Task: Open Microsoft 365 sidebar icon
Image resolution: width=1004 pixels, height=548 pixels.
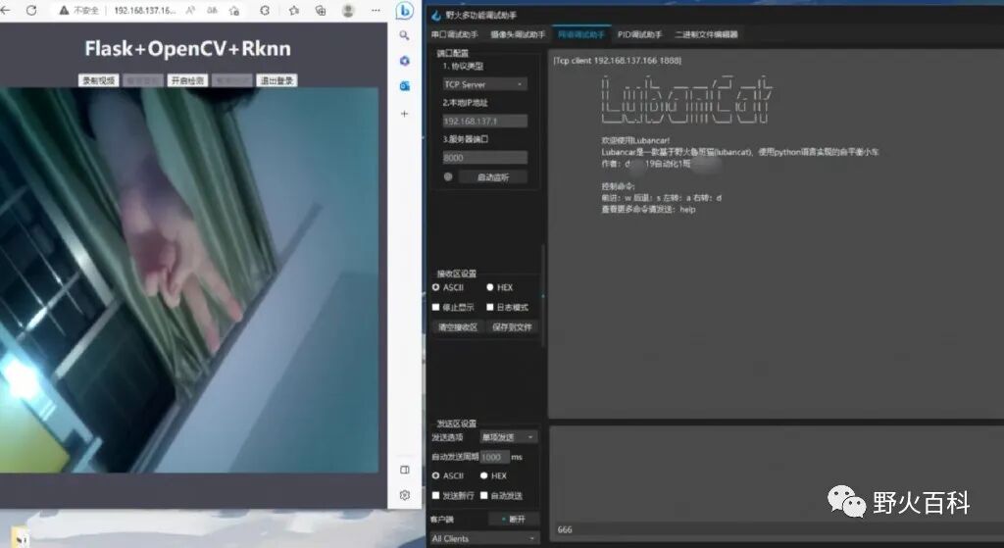Action: [x=404, y=61]
